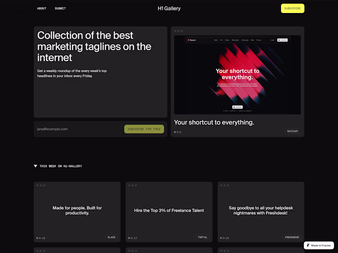Click the RAYCAST tag label

tap(293, 131)
